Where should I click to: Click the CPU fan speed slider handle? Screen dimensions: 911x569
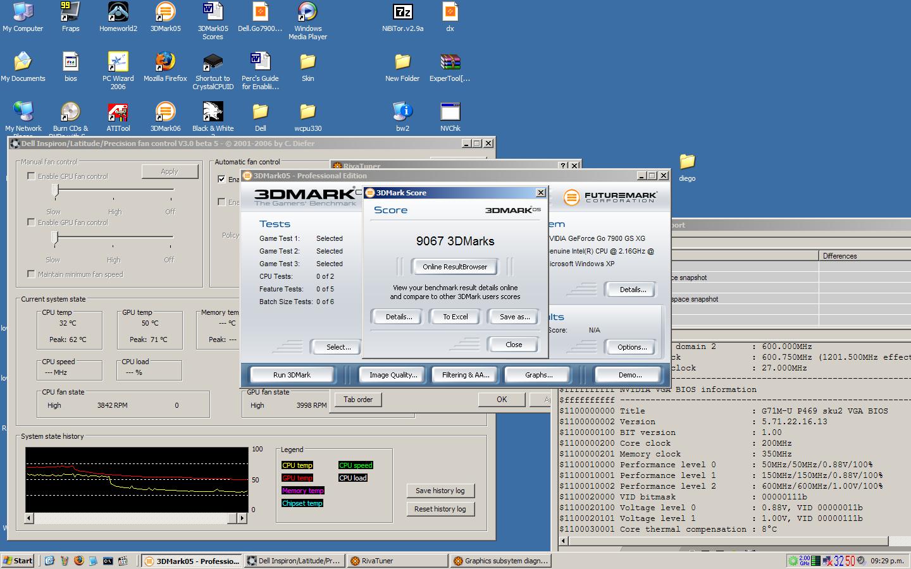pos(56,190)
